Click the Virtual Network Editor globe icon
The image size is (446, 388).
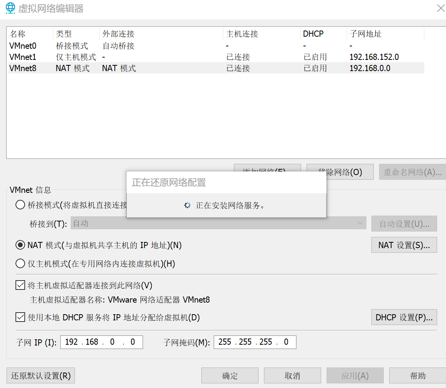click(10, 8)
